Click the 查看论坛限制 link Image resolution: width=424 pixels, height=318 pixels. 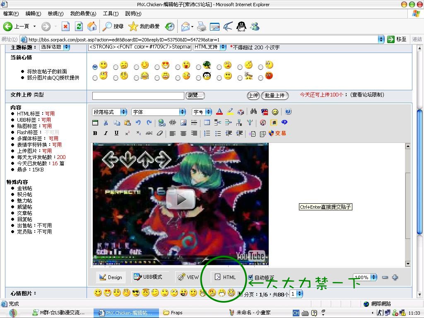coord(367,95)
